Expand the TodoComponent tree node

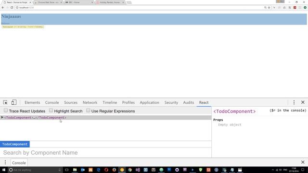click(x=2, y=117)
